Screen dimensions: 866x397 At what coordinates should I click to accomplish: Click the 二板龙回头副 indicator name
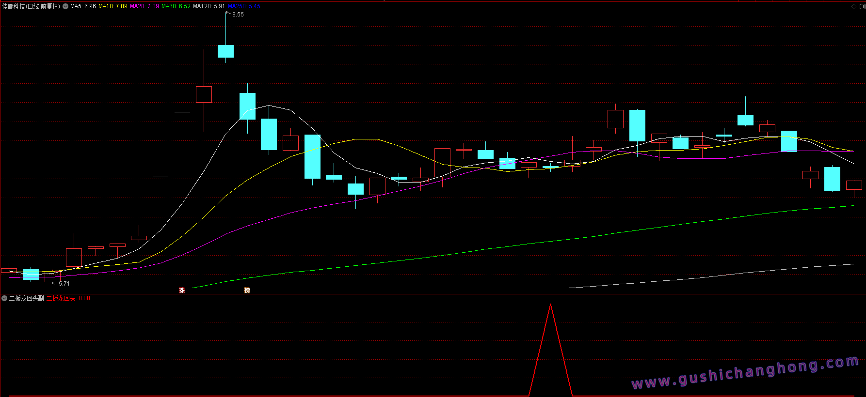(27, 298)
